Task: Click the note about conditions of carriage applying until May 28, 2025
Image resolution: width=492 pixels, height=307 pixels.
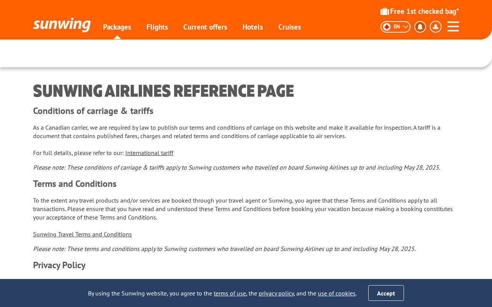Action: coord(237,167)
